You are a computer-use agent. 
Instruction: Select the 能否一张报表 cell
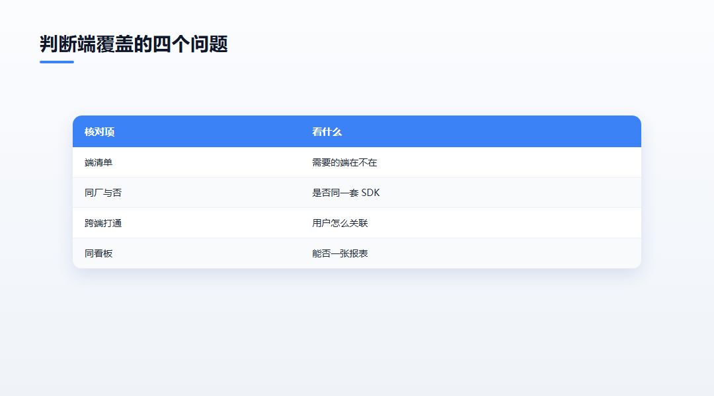(471, 253)
